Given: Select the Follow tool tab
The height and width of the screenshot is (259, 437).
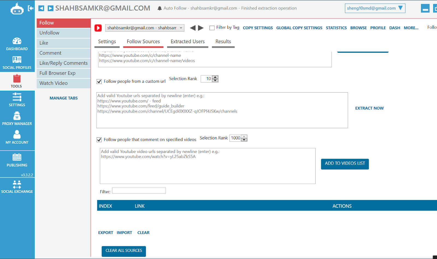Looking at the screenshot, I should [63, 23].
